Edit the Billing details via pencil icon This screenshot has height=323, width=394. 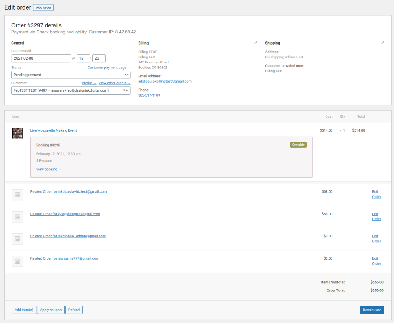point(255,42)
